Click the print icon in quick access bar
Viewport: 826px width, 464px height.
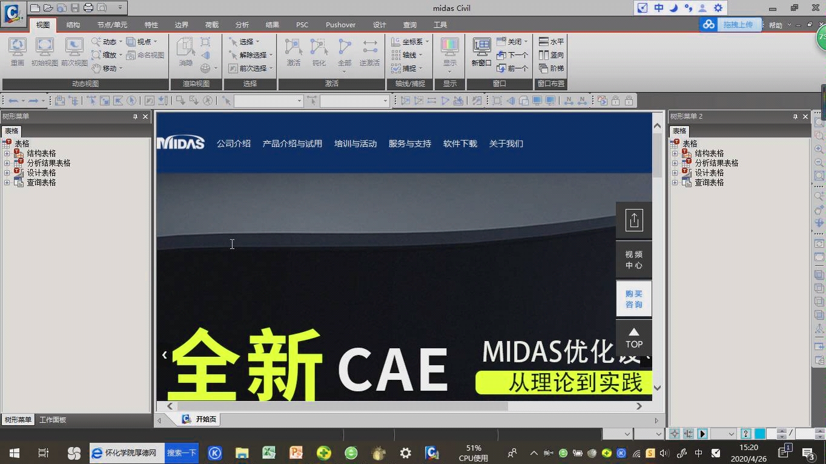tap(88, 8)
